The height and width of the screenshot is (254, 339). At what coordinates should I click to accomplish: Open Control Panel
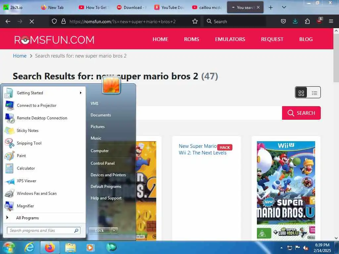[x=103, y=163]
